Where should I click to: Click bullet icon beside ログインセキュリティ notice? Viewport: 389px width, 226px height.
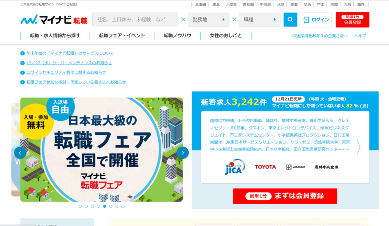click(22, 73)
